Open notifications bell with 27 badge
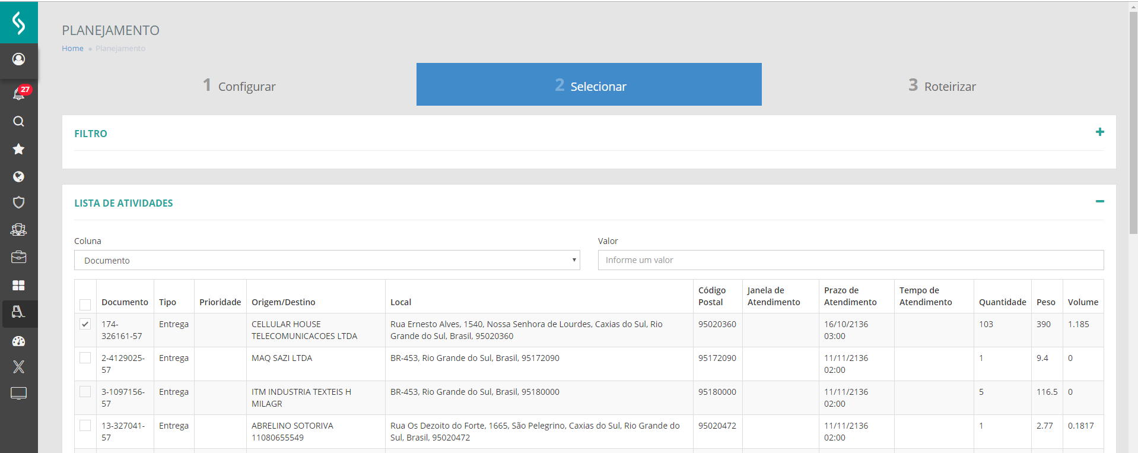Screen dimensions: 1138x453 click(x=19, y=94)
